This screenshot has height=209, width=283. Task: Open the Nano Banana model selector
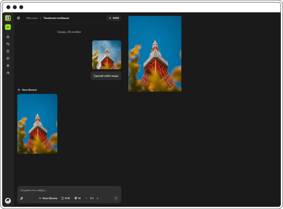click(x=48, y=198)
